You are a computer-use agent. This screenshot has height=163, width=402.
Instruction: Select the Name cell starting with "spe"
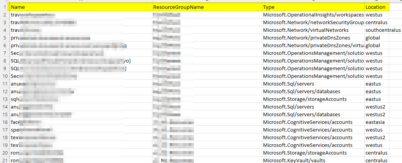coord(81,130)
